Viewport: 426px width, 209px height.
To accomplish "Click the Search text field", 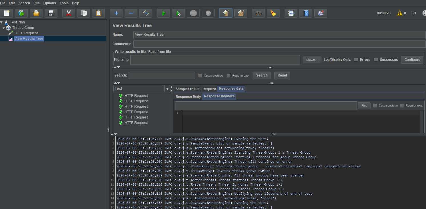I will click(162, 75).
